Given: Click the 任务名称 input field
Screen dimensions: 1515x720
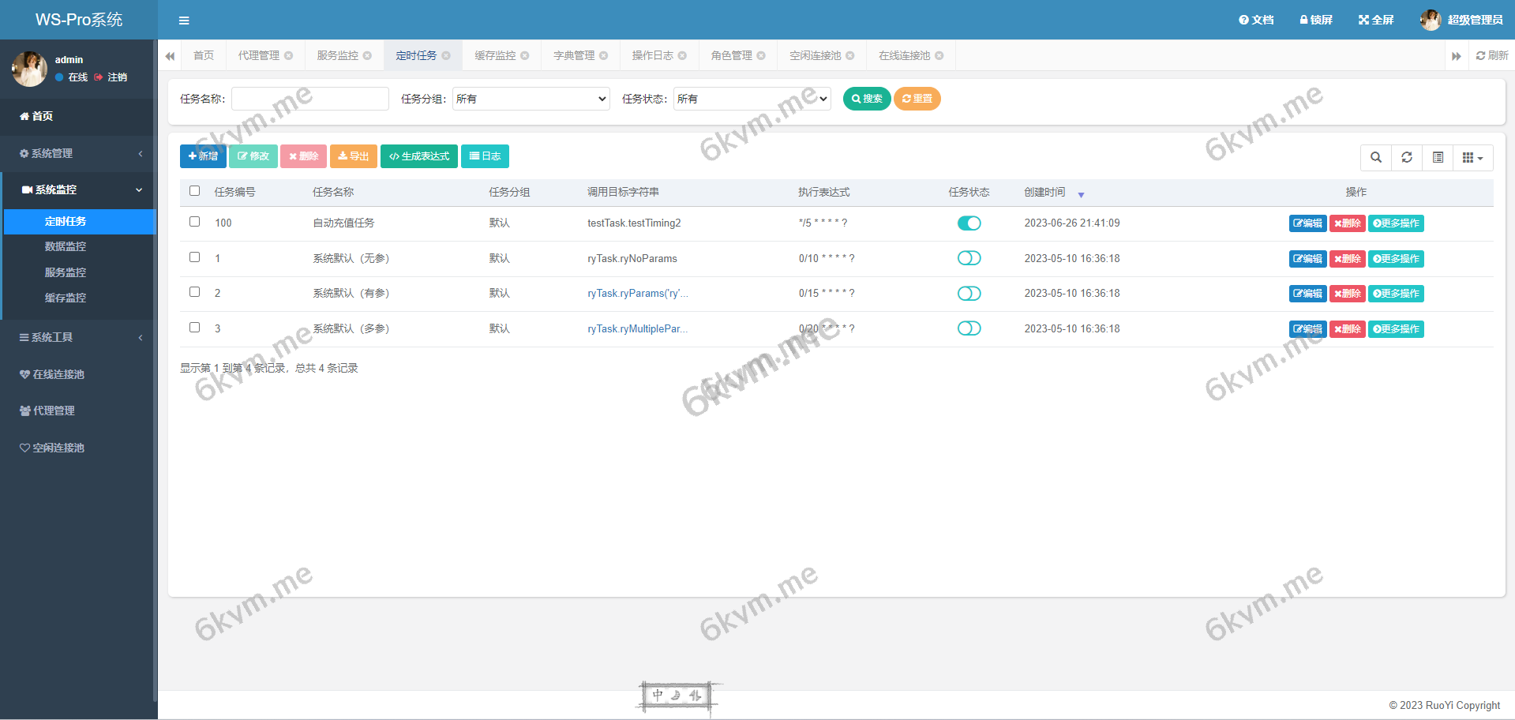Looking at the screenshot, I should [x=309, y=99].
